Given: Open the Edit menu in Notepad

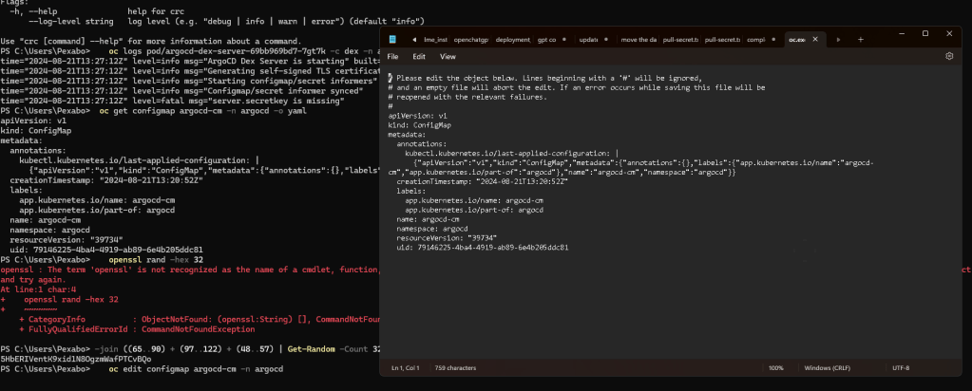Looking at the screenshot, I should [419, 56].
